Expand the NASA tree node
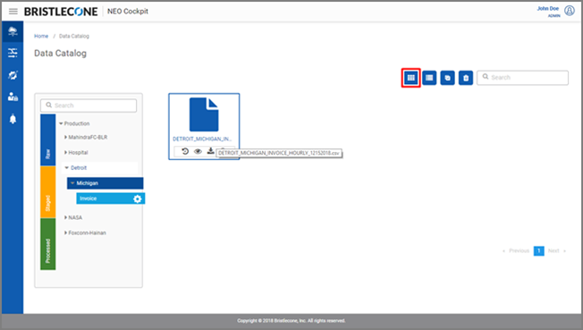The width and height of the screenshot is (583, 330). pos(65,217)
